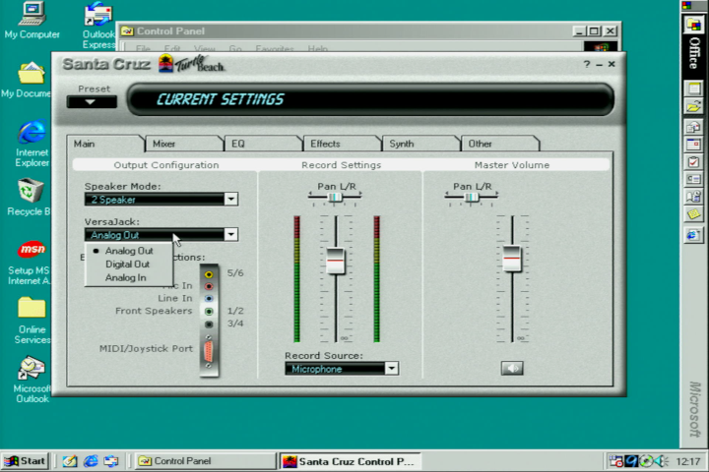Launch Internet Explorer desktop icon
Viewport: 709px width, 472px height.
(32, 144)
